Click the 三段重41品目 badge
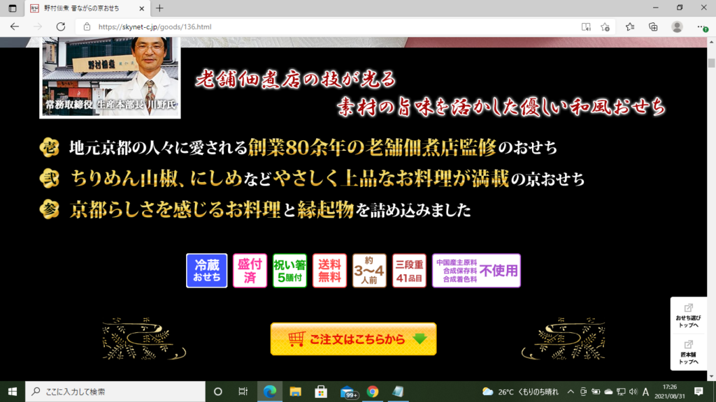The width and height of the screenshot is (716, 402). point(409,271)
